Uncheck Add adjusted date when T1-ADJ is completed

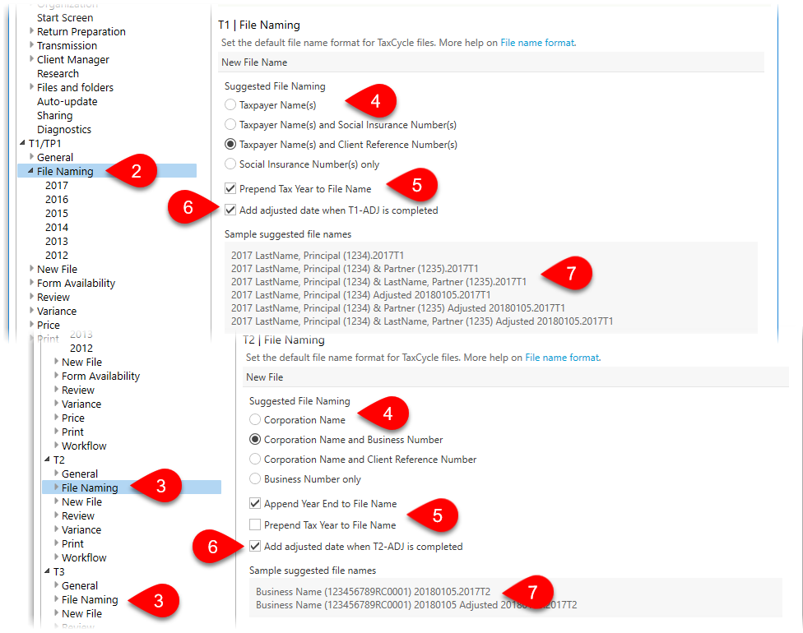click(230, 210)
